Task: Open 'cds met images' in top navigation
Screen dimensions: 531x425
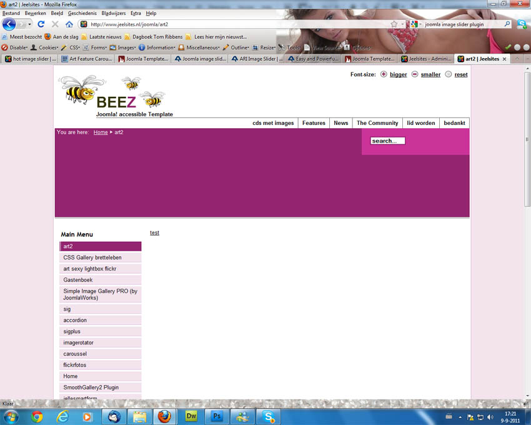Action: click(273, 123)
